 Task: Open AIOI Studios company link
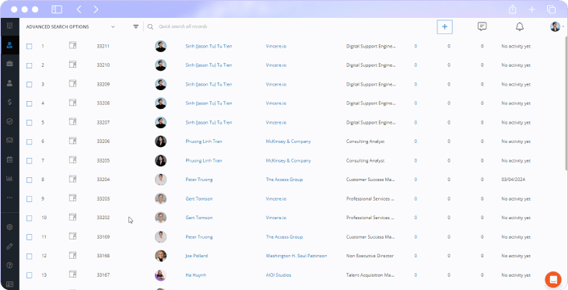[279, 275]
